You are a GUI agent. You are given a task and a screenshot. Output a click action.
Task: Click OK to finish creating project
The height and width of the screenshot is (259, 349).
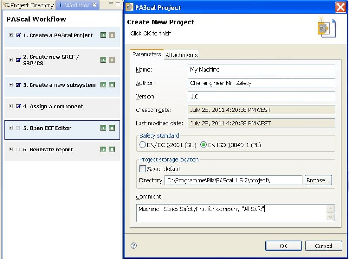pos(283,246)
